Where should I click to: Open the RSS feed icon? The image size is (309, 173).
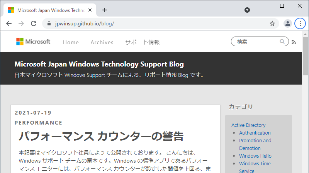point(294,42)
